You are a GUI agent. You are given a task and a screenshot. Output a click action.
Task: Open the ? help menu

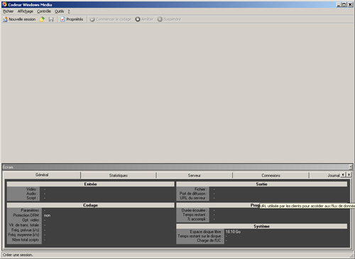[x=69, y=11]
